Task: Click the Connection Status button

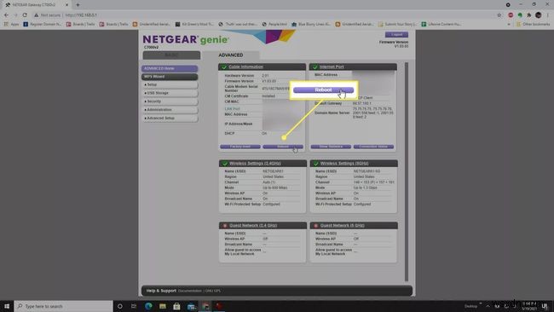Action: [x=374, y=147]
